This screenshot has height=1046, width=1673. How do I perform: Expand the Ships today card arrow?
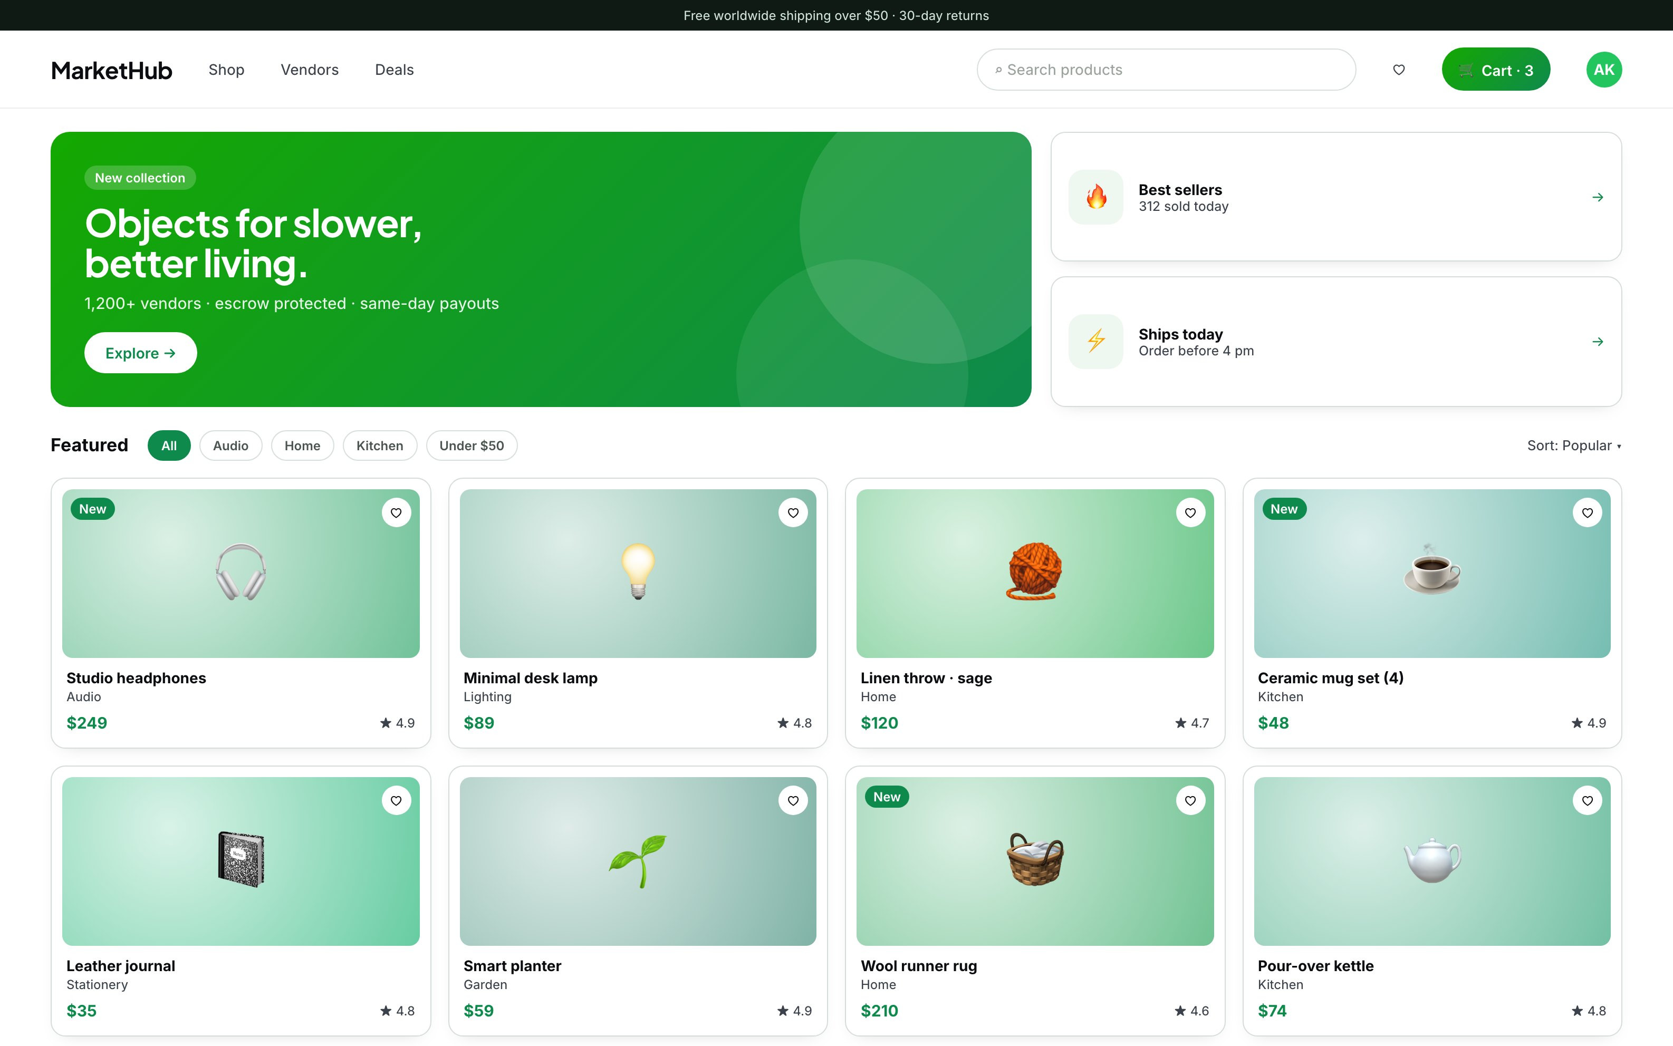pos(1597,342)
